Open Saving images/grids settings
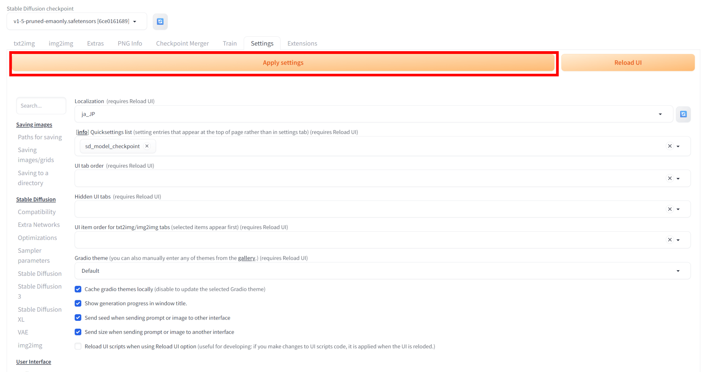Screen dimensions: 705x372 pyautogui.click(x=36, y=155)
